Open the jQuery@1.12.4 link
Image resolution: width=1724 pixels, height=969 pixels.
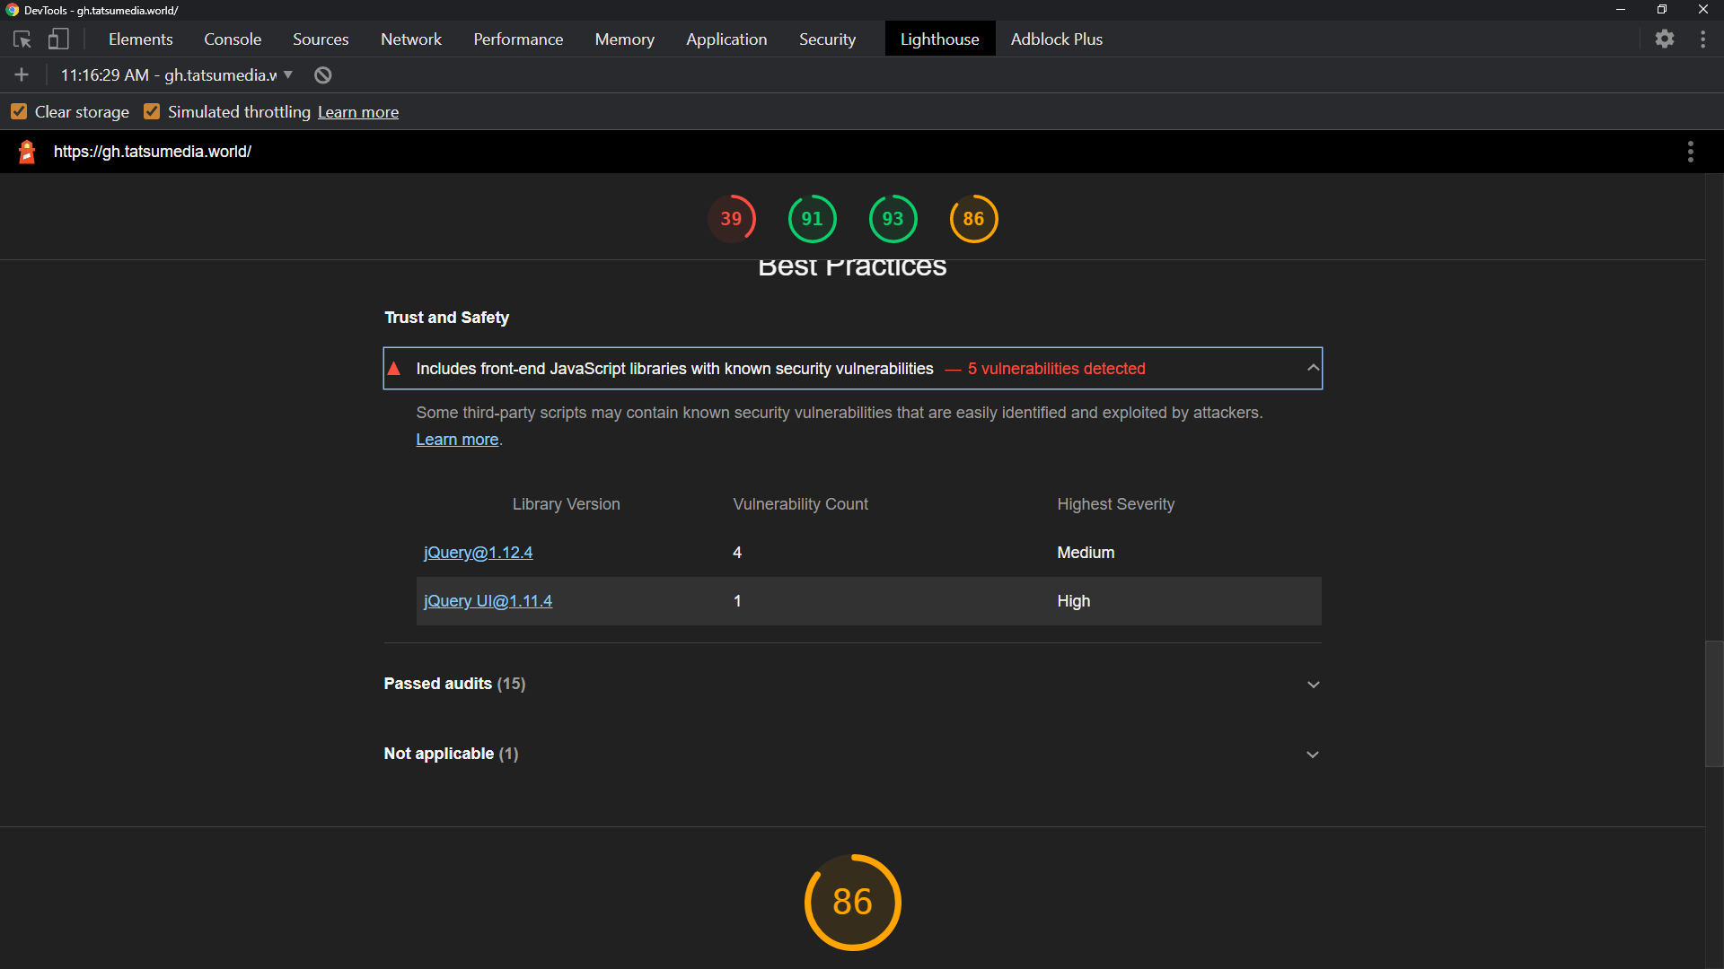pos(478,553)
